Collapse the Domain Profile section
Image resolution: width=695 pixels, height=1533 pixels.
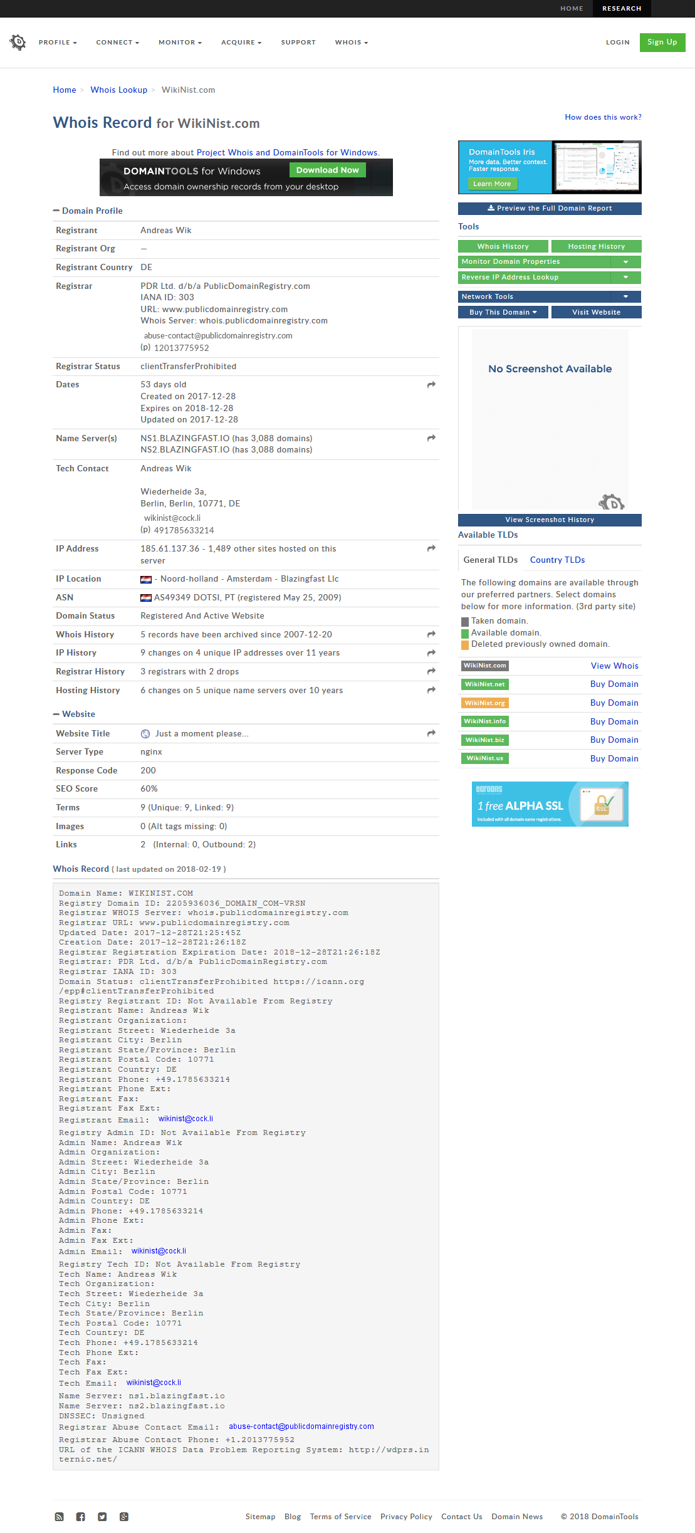point(88,211)
